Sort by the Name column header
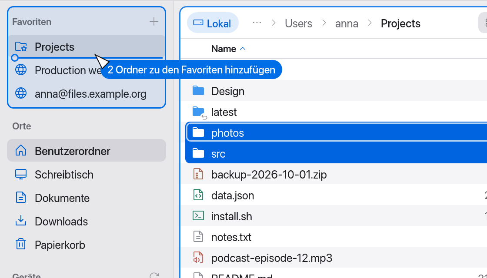 click(x=229, y=49)
